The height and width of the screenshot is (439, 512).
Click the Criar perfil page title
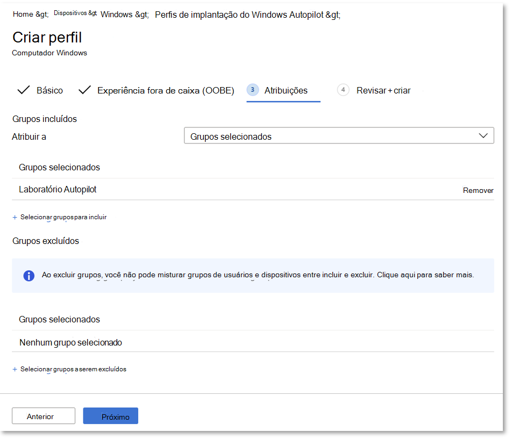coord(47,38)
